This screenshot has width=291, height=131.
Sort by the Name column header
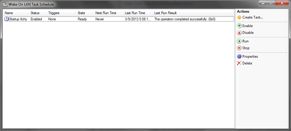pyautogui.click(x=16, y=13)
